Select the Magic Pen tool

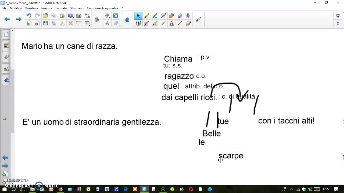click(x=163, y=16)
